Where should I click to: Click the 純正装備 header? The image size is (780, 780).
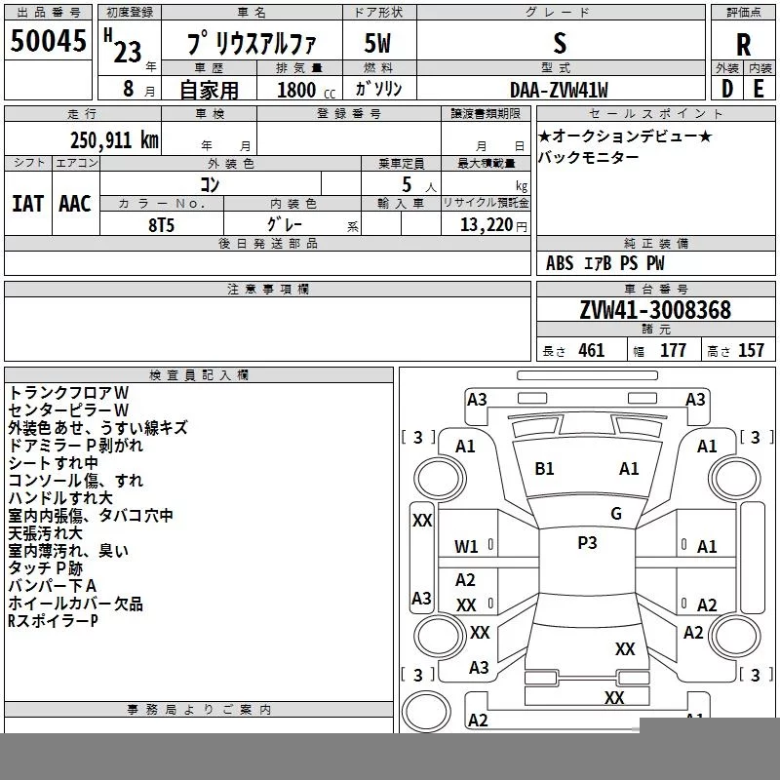[655, 243]
